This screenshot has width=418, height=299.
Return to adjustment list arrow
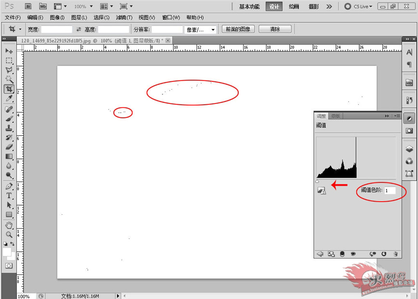click(x=320, y=254)
